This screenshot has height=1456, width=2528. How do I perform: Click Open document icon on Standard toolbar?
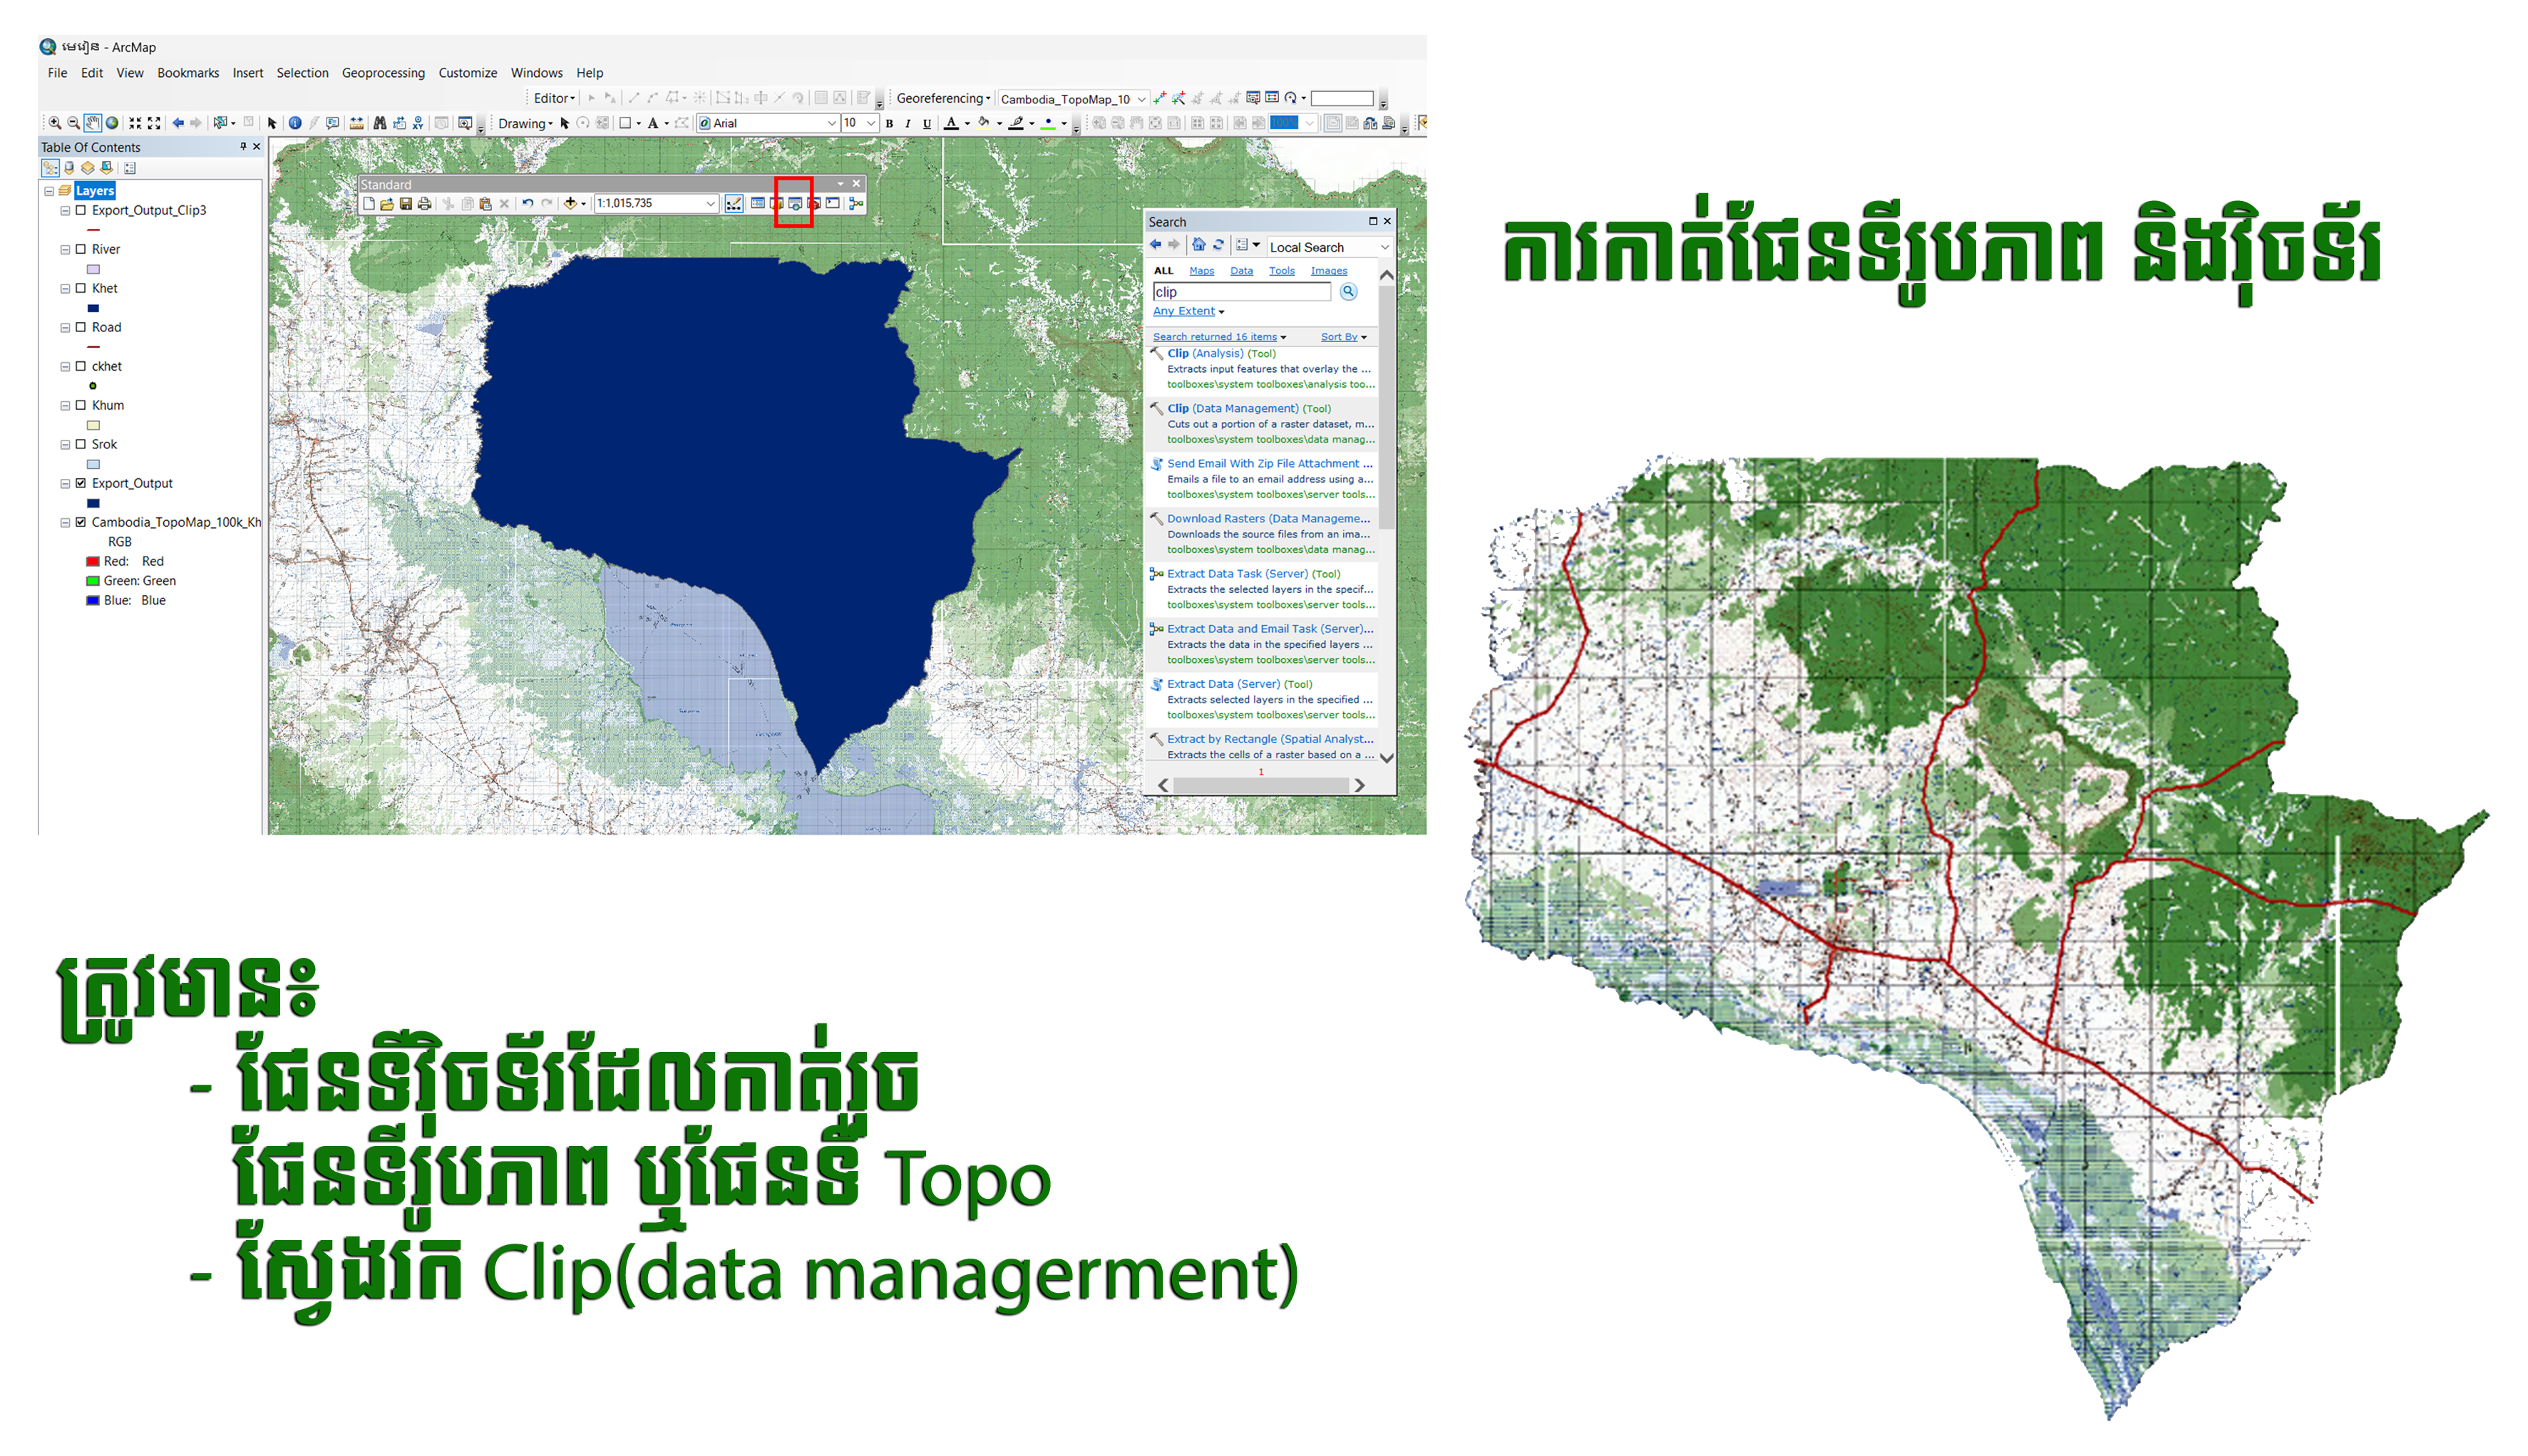[x=387, y=203]
